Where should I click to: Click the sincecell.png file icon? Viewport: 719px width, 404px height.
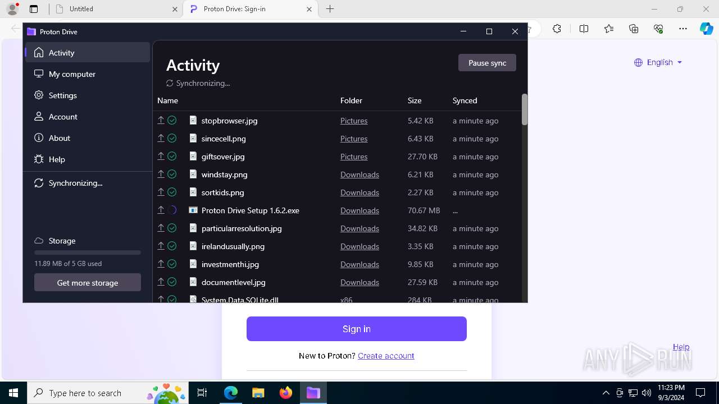tap(193, 138)
